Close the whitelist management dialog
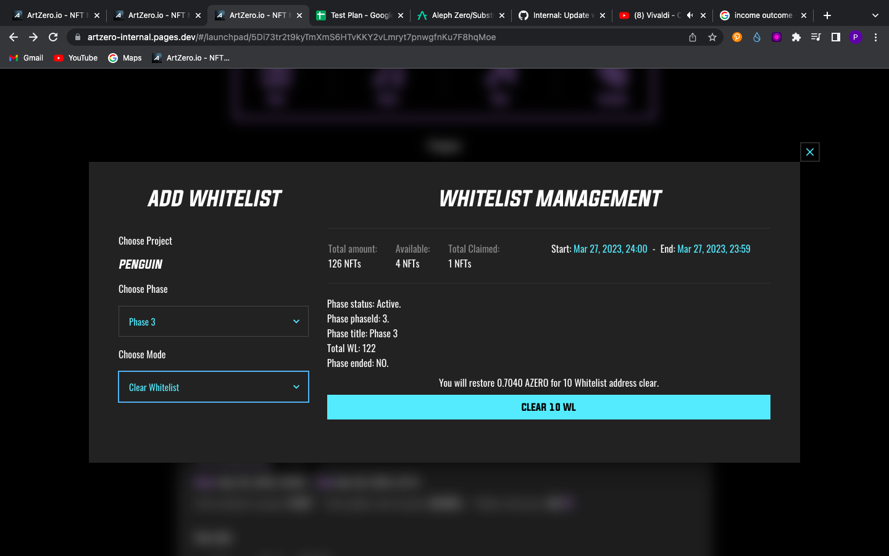 [x=809, y=151]
